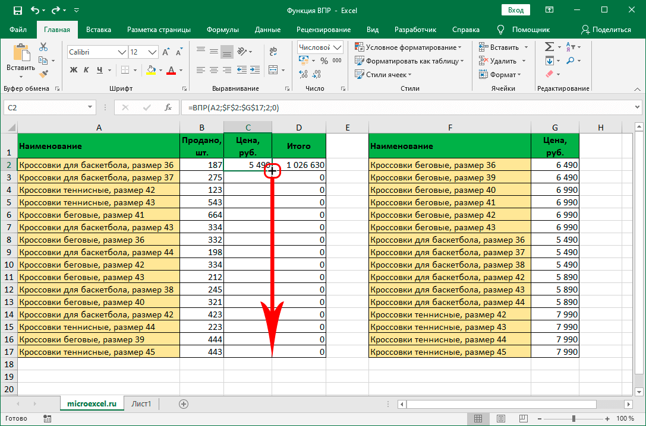Apply thousands separator format (000)
The image size is (646, 426).
337,61
